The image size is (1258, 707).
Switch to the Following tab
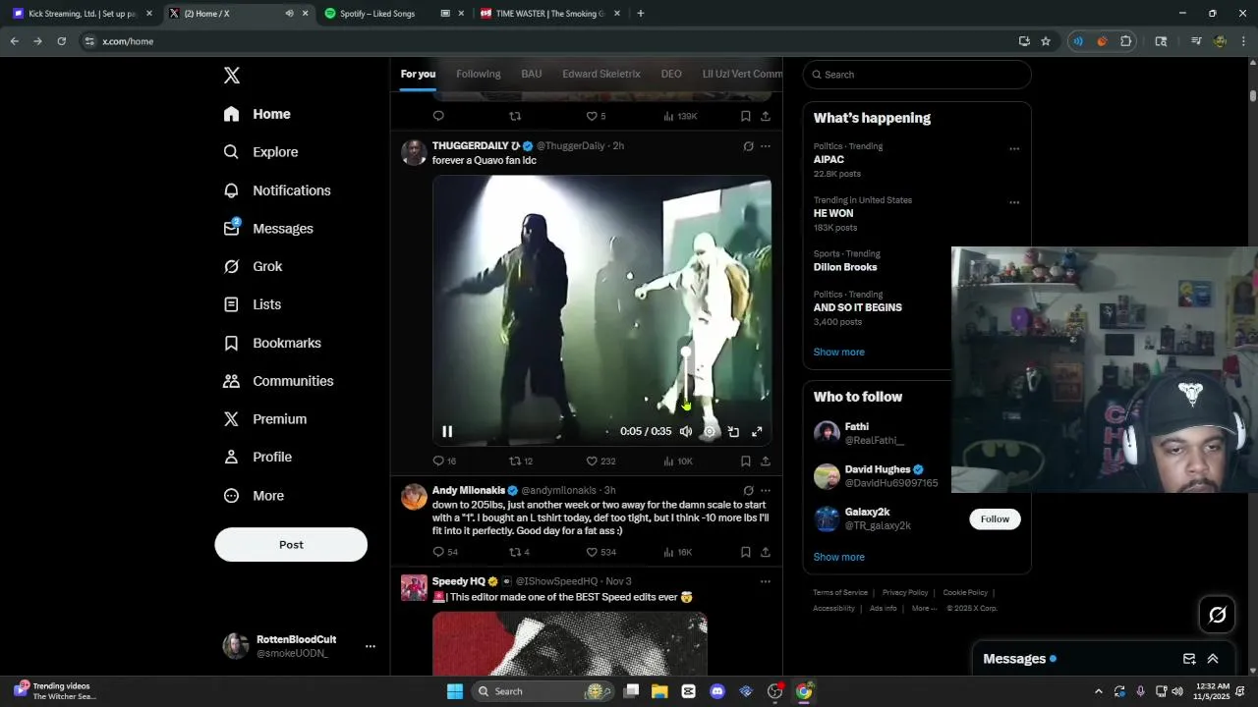pos(478,74)
